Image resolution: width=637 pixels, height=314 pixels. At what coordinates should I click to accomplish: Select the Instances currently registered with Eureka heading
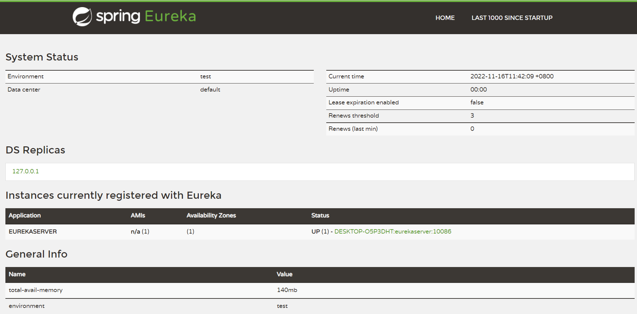click(114, 195)
